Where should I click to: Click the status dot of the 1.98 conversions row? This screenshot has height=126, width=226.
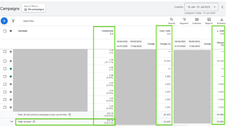pos(11,52)
